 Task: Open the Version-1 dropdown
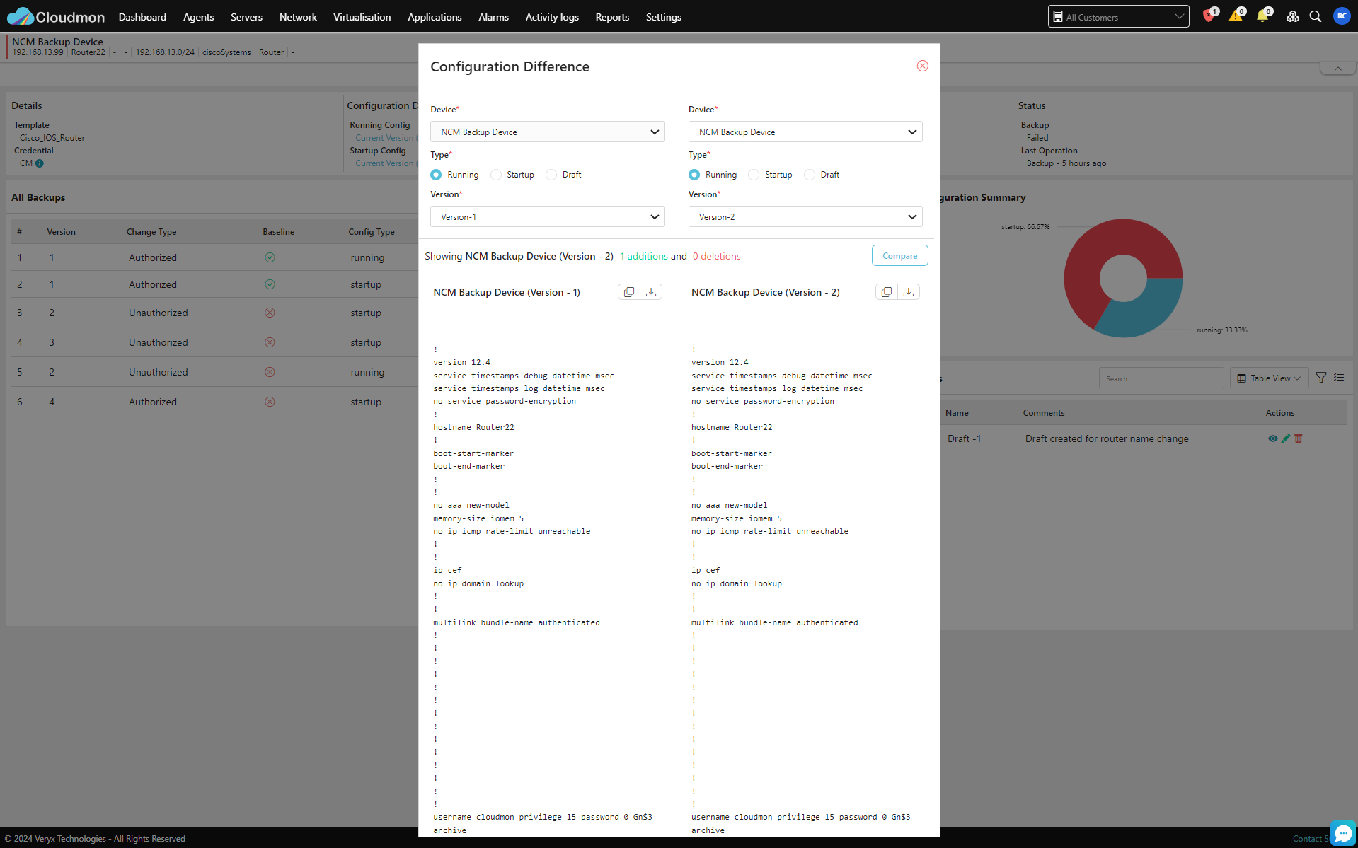tap(547, 216)
